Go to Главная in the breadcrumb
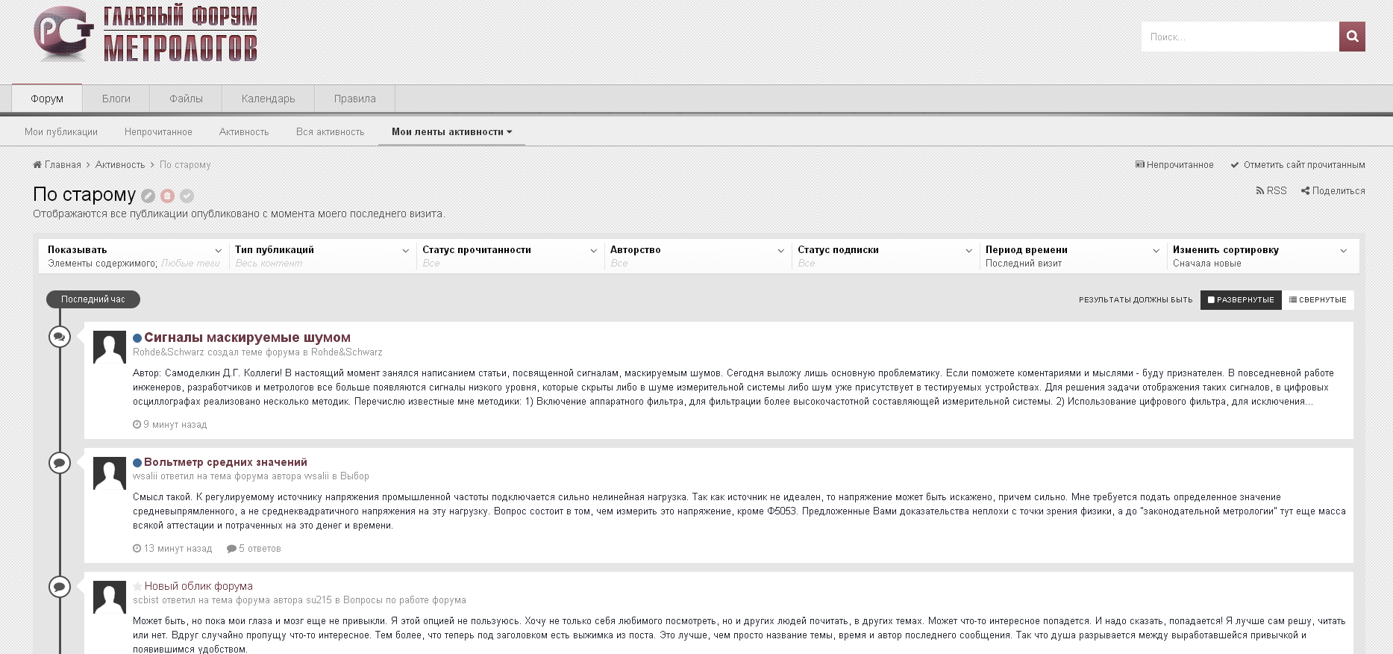 [62, 165]
